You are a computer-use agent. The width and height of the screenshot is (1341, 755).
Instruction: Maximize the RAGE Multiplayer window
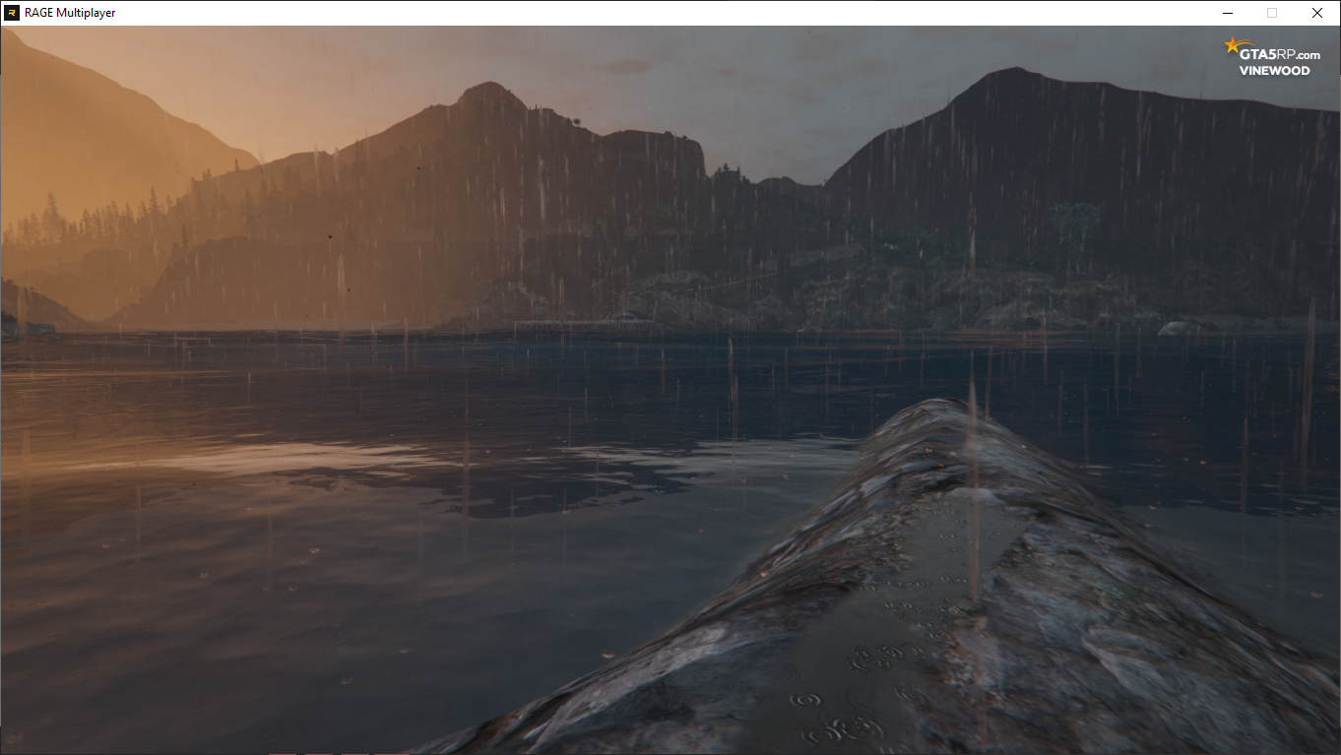(x=1272, y=13)
